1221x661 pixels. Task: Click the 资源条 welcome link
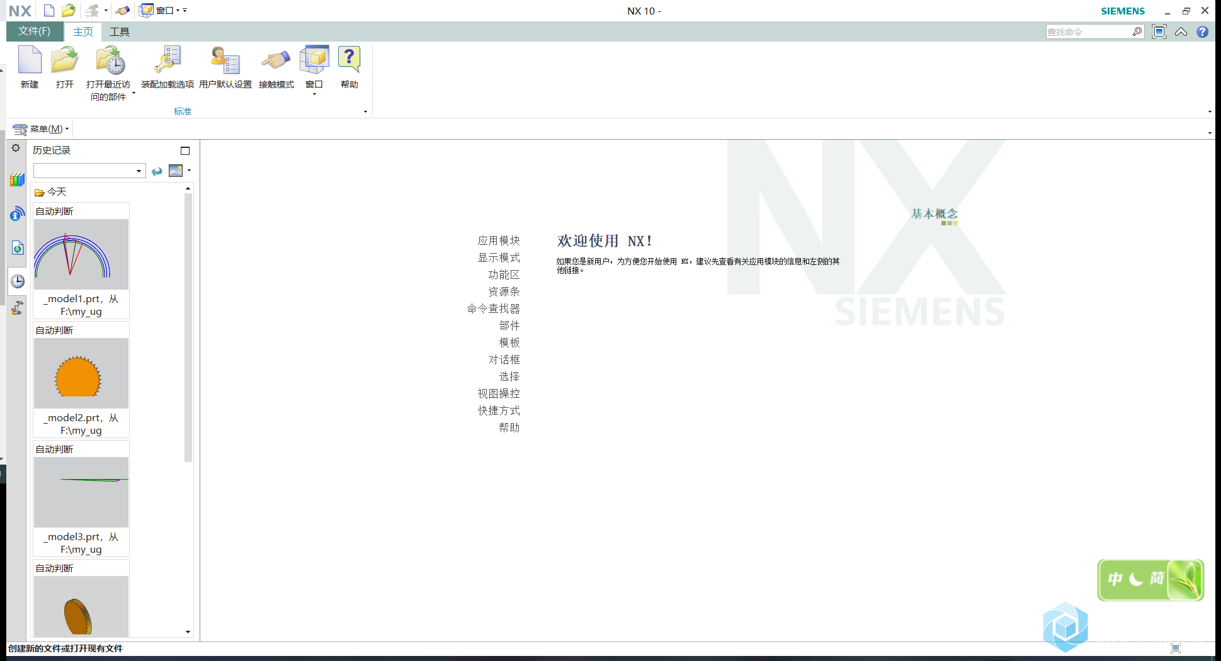504,291
